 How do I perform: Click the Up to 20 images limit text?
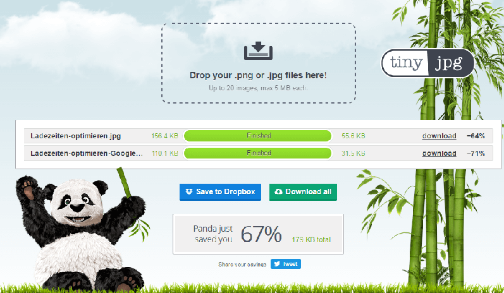(x=258, y=88)
